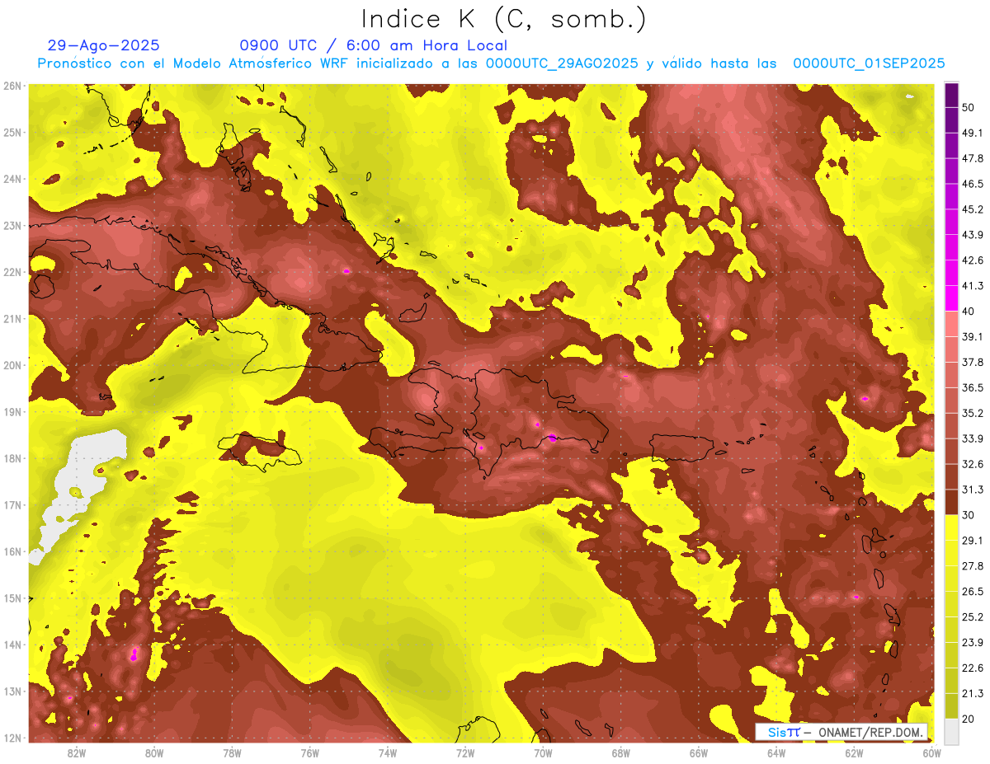990x764 pixels.
Task: Click the longitude label '76W'
Action: click(x=310, y=753)
